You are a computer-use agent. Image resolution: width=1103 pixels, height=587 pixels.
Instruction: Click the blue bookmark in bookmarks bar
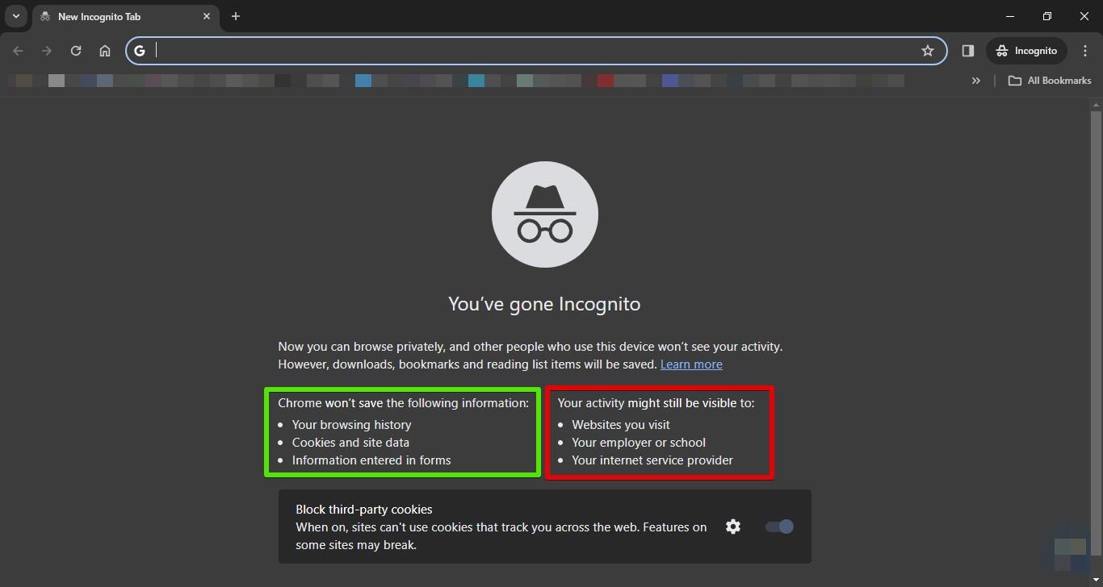click(363, 81)
